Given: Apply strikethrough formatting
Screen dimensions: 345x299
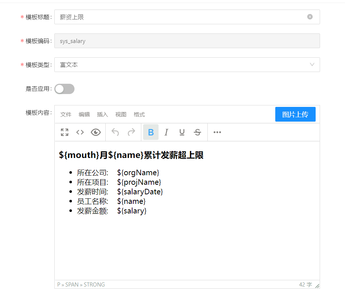Looking at the screenshot, I should pyautogui.click(x=197, y=132).
